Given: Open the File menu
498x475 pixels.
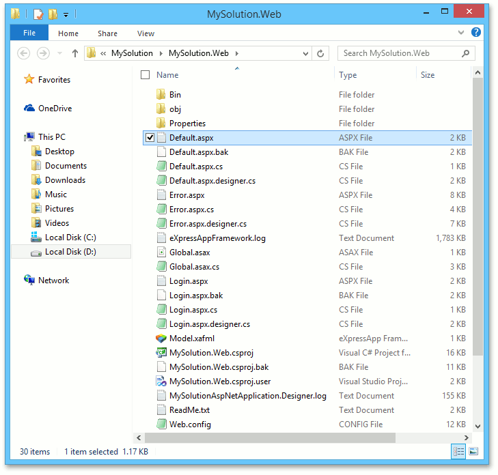Looking at the screenshot, I should coord(29,33).
